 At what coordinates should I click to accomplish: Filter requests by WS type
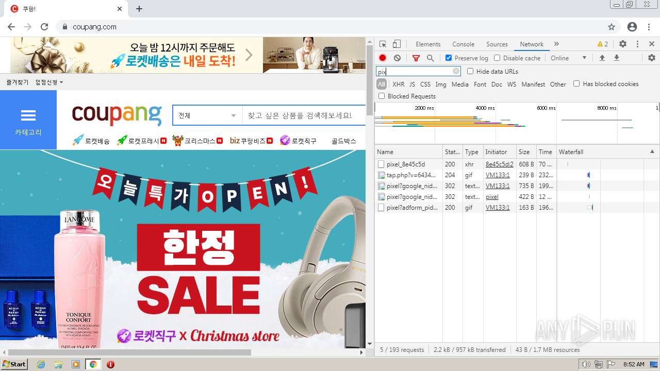click(x=511, y=85)
